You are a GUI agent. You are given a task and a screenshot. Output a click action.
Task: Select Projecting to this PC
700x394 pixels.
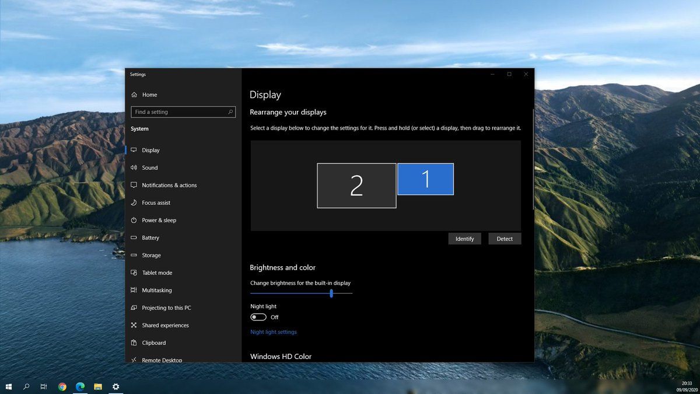(166, 308)
